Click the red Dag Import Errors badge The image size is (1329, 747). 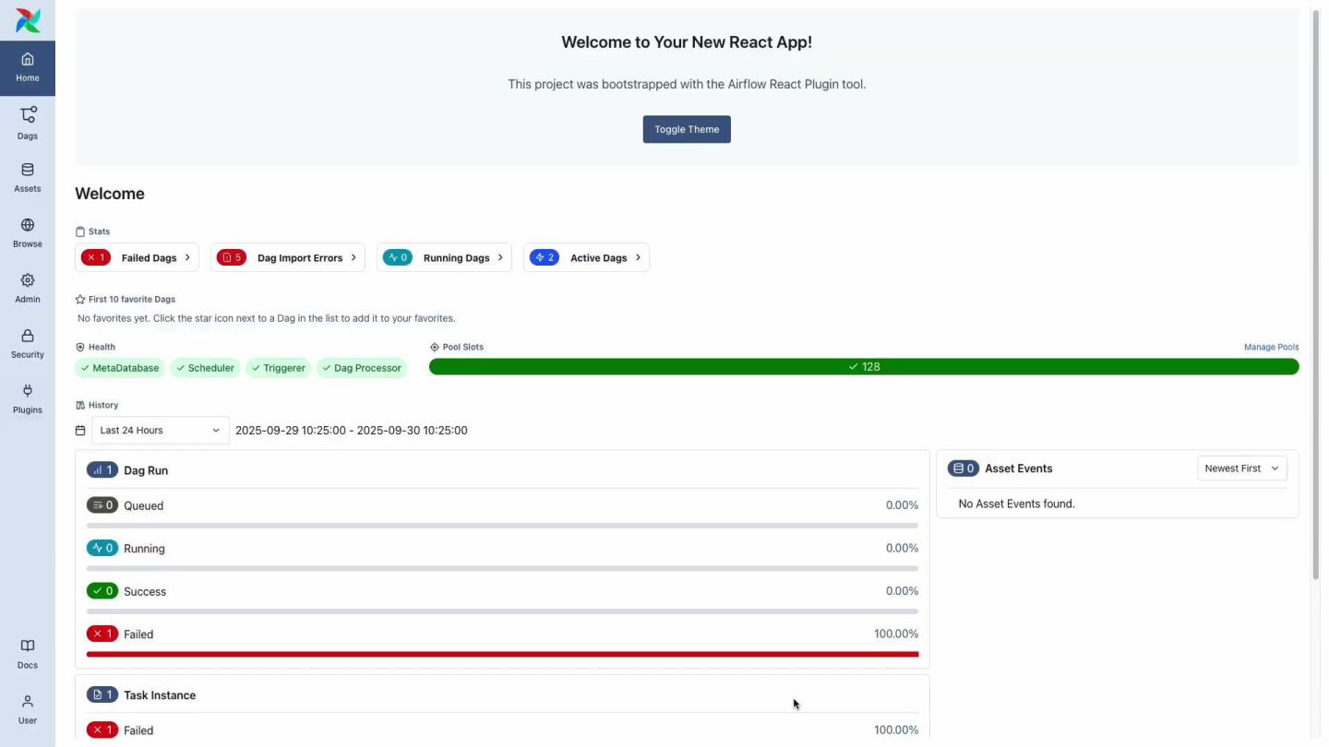tap(232, 257)
